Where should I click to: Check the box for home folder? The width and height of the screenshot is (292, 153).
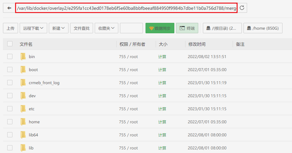[x=10, y=122]
